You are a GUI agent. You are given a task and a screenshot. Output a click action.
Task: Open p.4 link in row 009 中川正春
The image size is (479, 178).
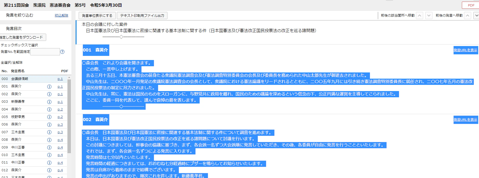point(60,147)
